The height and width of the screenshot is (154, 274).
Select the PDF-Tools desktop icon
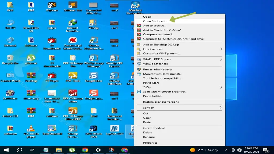point(73,77)
